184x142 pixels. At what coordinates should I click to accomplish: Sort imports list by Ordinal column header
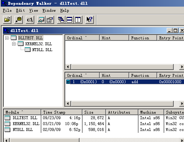[x=82, y=38]
